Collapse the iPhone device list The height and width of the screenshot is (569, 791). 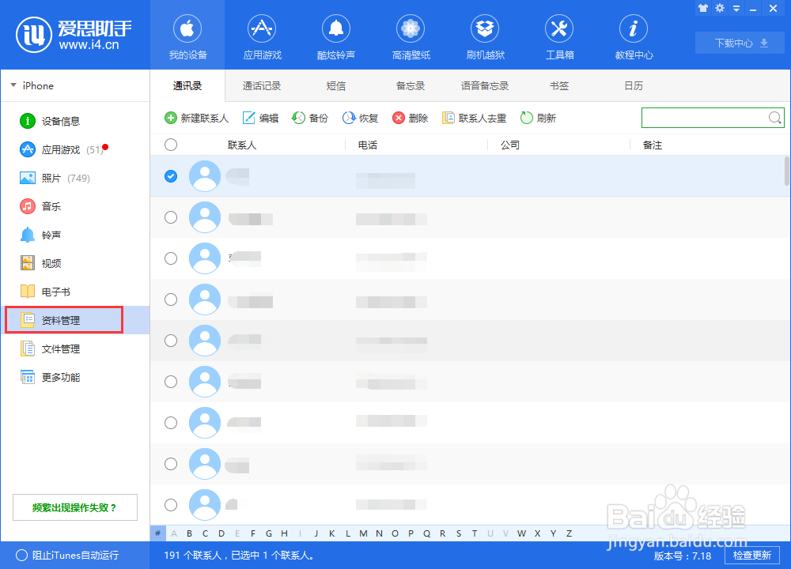pos(13,85)
